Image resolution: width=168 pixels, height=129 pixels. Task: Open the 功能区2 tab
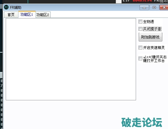(x=43, y=15)
